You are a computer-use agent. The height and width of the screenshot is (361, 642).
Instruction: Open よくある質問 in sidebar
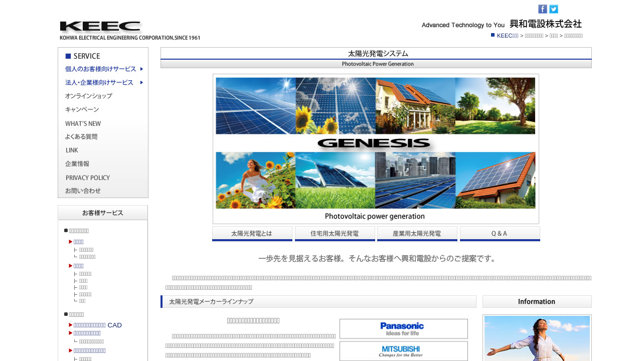pyautogui.click(x=81, y=137)
